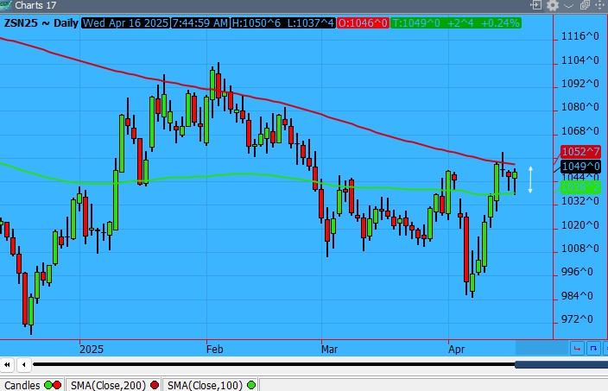The width and height of the screenshot is (608, 391).
Task: Open chart settings gear icon
Action: pyautogui.click(x=553, y=5)
